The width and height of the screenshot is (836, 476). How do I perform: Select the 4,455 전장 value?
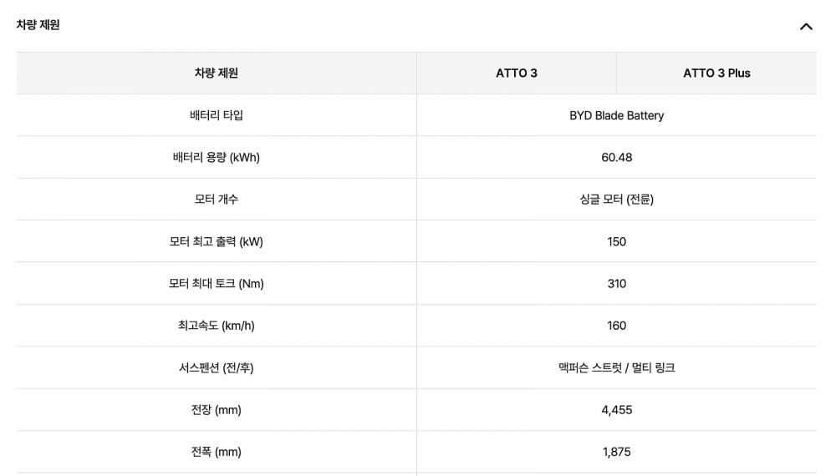coord(617,410)
